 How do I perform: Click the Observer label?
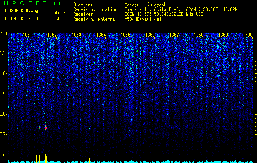tap(83, 4)
